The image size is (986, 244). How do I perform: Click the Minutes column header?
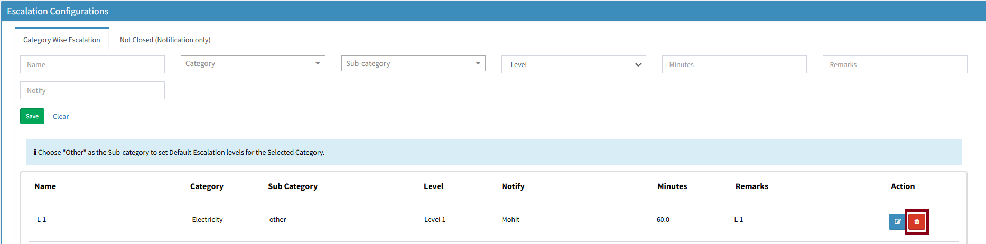(x=672, y=186)
